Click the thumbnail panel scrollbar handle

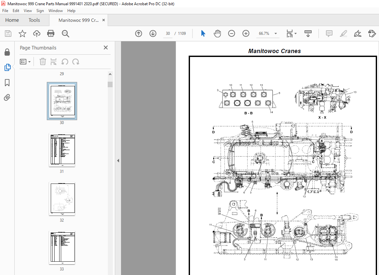click(110, 84)
